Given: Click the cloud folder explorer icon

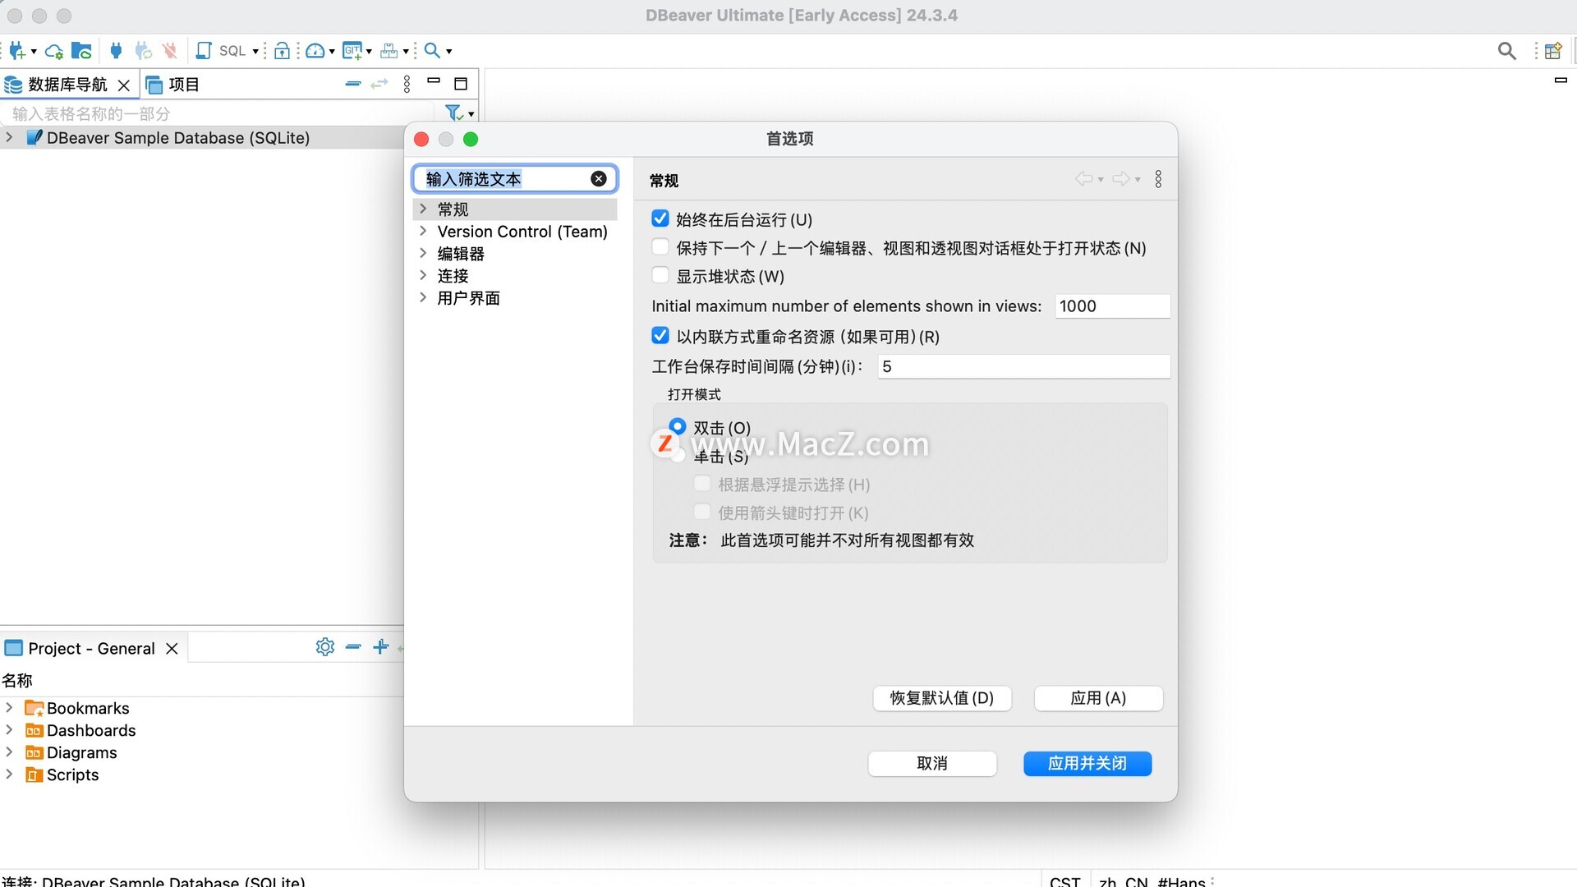Looking at the screenshot, I should [81, 51].
